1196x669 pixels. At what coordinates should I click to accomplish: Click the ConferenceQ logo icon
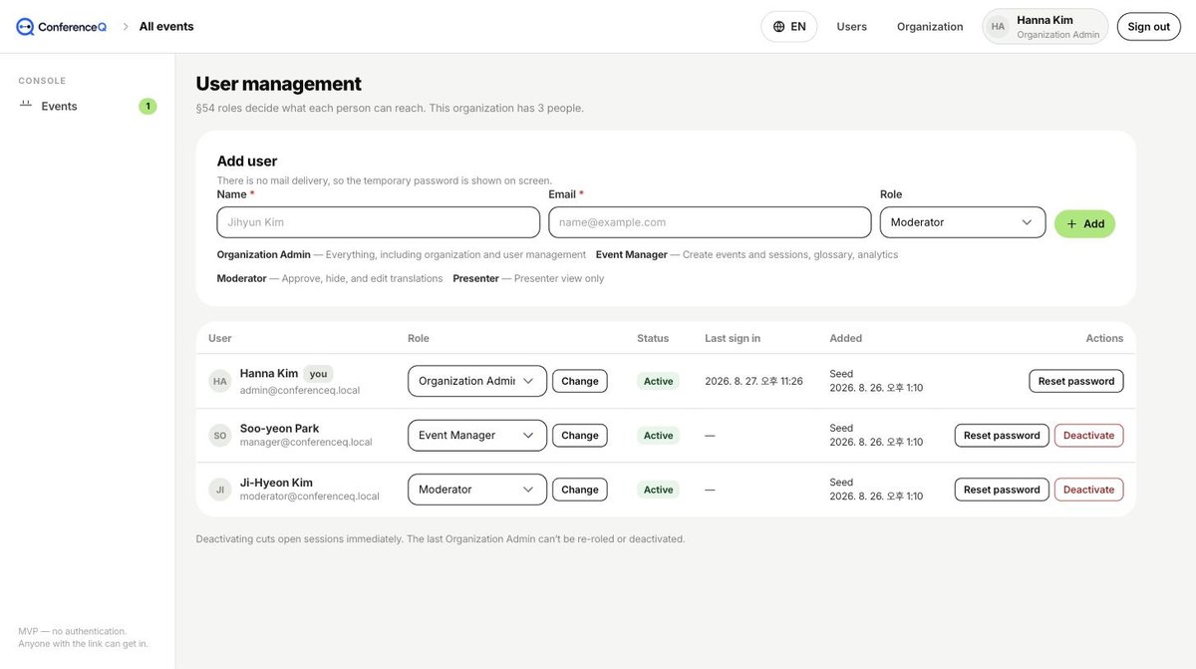click(x=25, y=27)
